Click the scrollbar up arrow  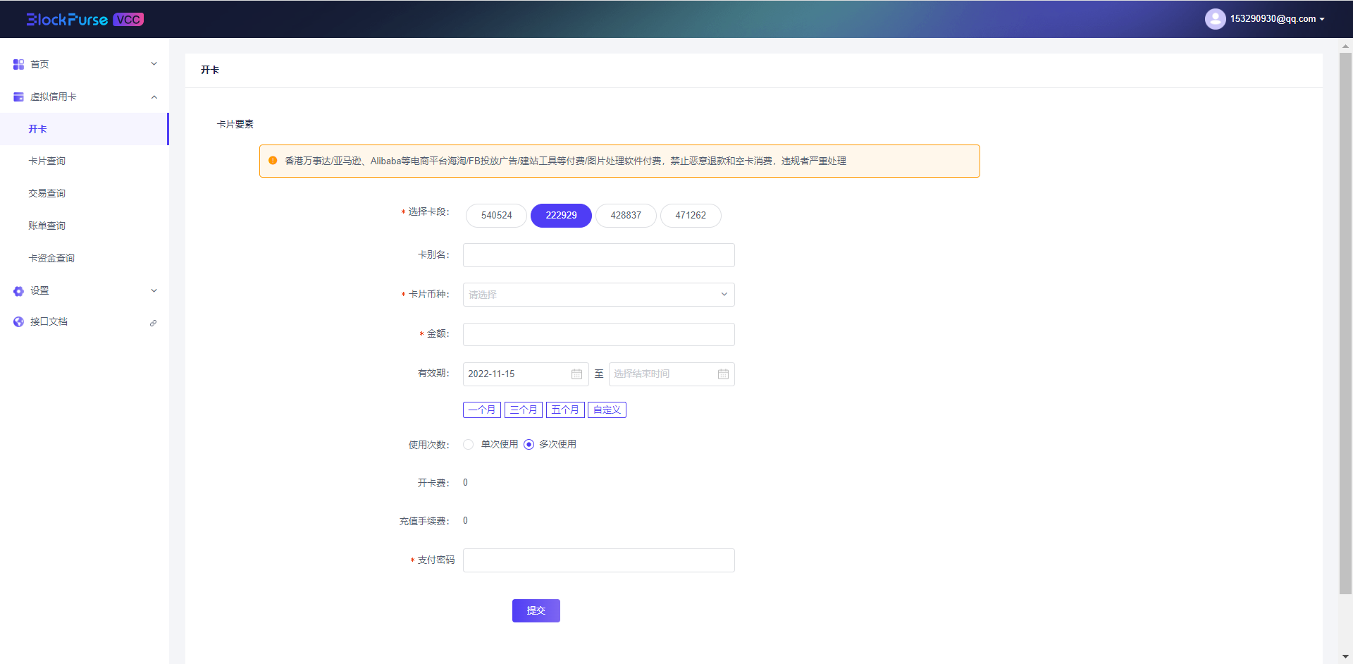[x=1345, y=47]
